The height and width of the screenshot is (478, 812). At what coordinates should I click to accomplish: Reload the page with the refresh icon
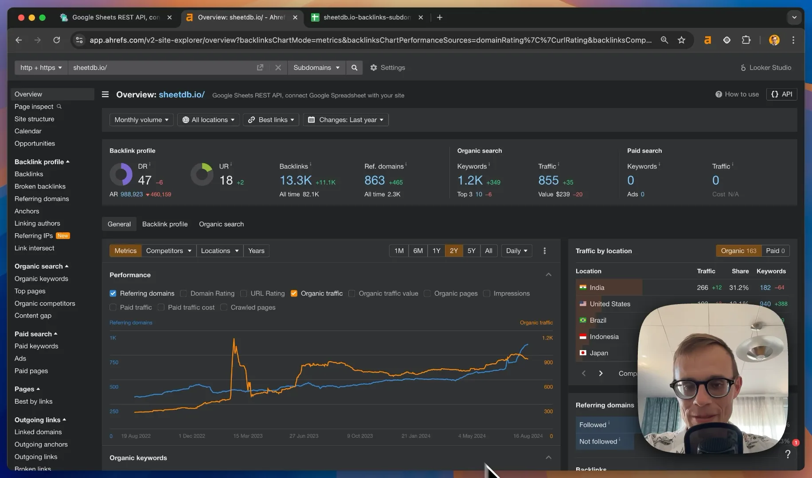point(56,40)
